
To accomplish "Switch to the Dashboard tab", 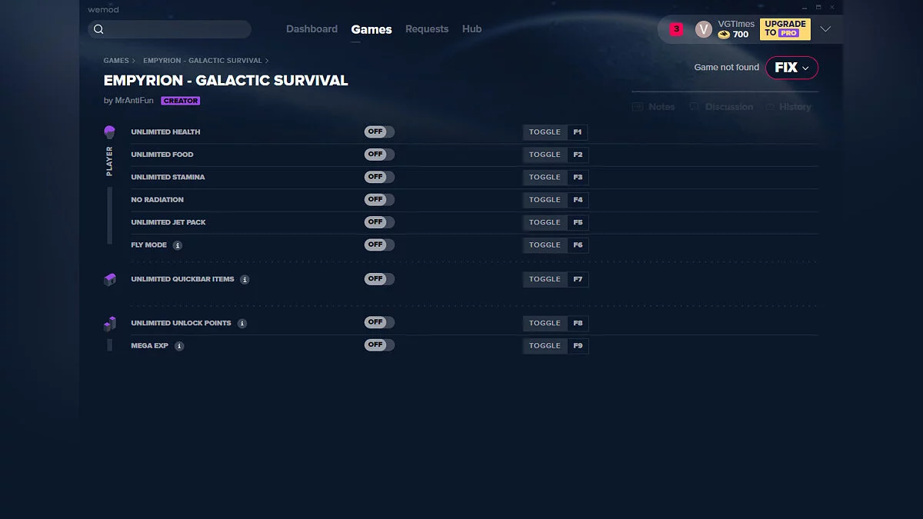I will tap(312, 29).
